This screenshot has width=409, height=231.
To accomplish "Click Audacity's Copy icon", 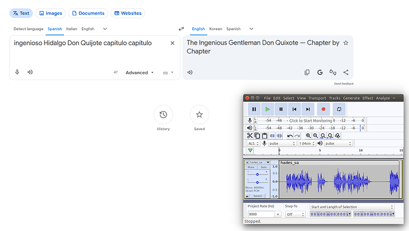I will click(x=257, y=135).
